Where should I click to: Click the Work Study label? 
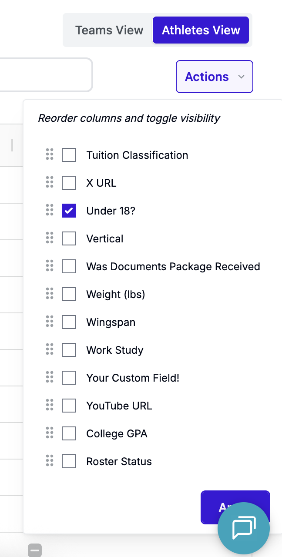(x=115, y=350)
